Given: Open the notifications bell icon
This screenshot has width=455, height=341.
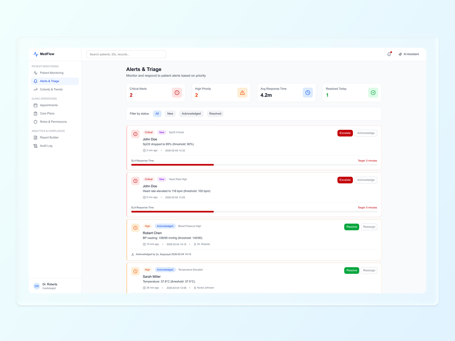Looking at the screenshot, I should pyautogui.click(x=389, y=54).
